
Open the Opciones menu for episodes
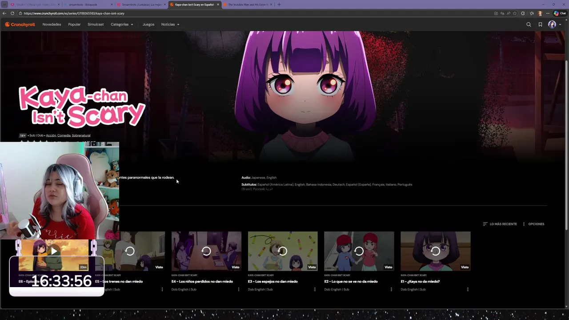[533, 224]
